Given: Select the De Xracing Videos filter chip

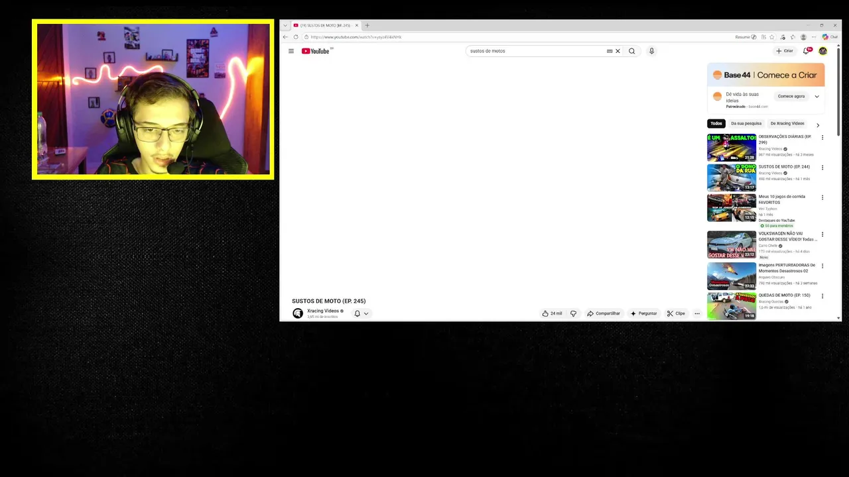Looking at the screenshot, I should click(787, 123).
